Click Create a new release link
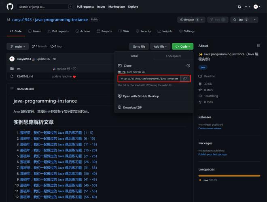 tap(210, 128)
